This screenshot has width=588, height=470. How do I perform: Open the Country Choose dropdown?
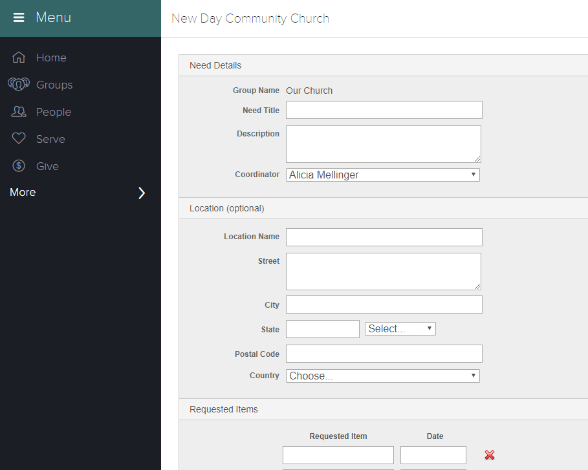coord(382,376)
